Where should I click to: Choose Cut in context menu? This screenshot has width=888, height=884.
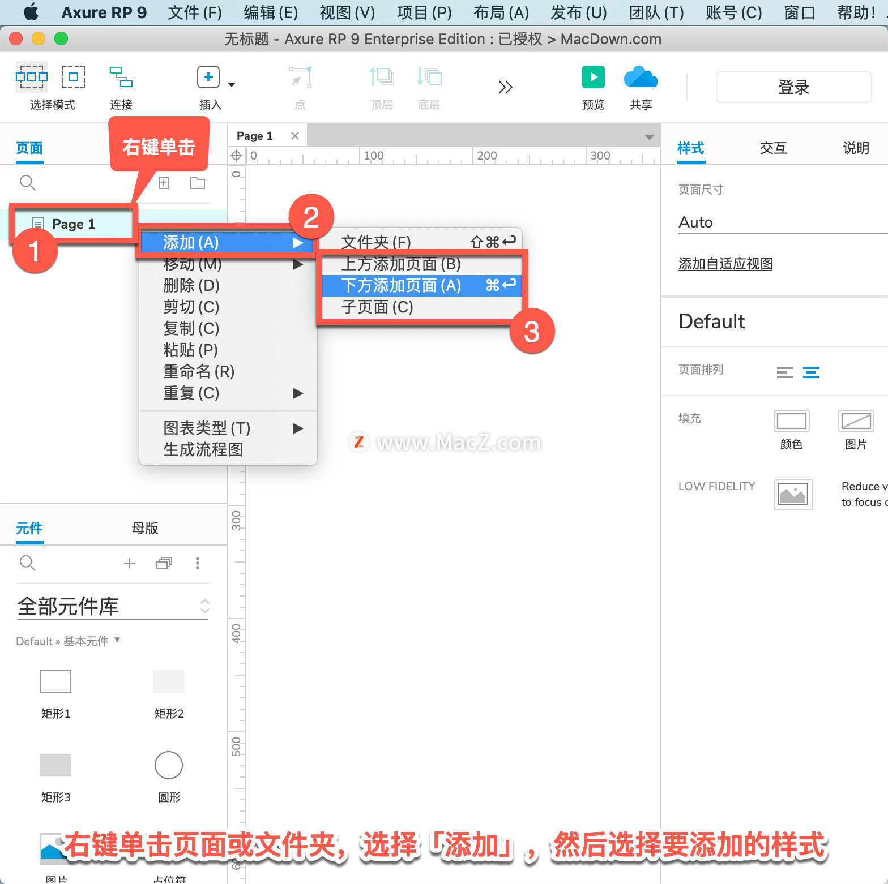[x=228, y=307]
